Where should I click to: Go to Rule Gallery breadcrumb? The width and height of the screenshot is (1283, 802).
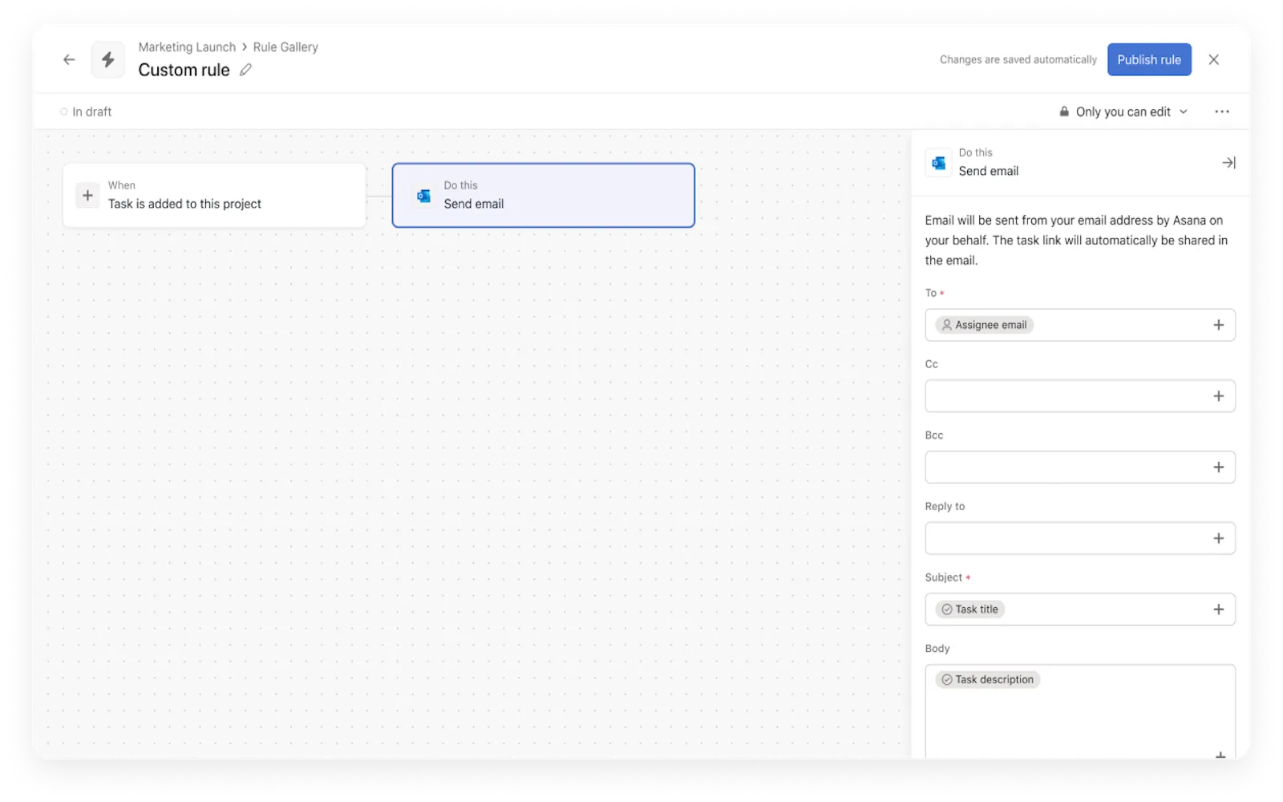coord(285,47)
